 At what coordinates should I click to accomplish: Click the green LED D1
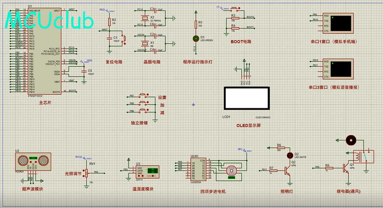coord(196,38)
